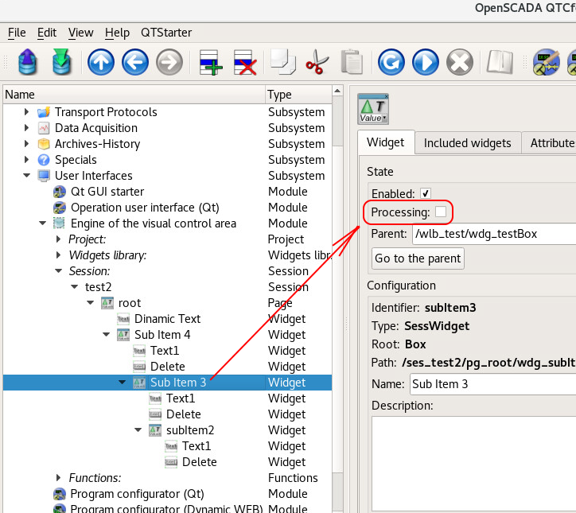The image size is (576, 513).
Task: Click the Cut scissors icon
Action: click(317, 61)
